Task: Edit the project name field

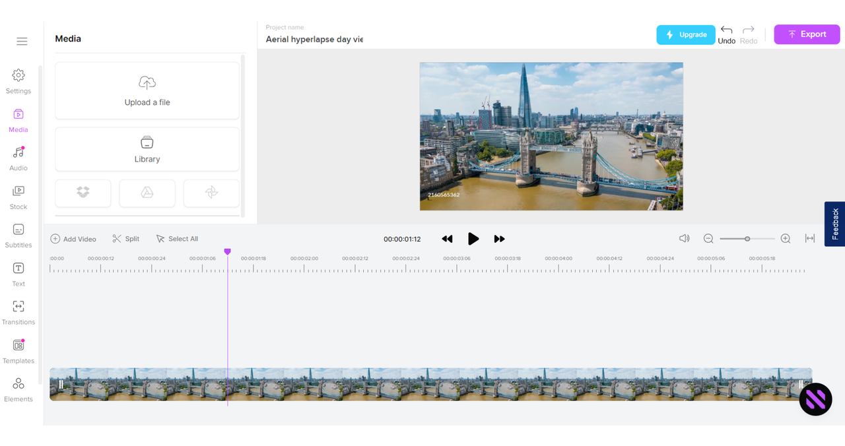Action: pos(314,40)
